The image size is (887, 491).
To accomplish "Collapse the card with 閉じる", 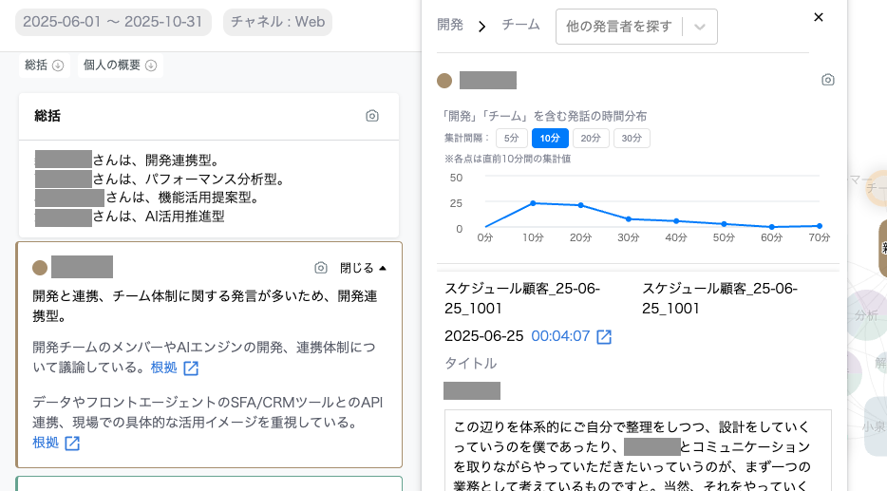I will point(363,268).
